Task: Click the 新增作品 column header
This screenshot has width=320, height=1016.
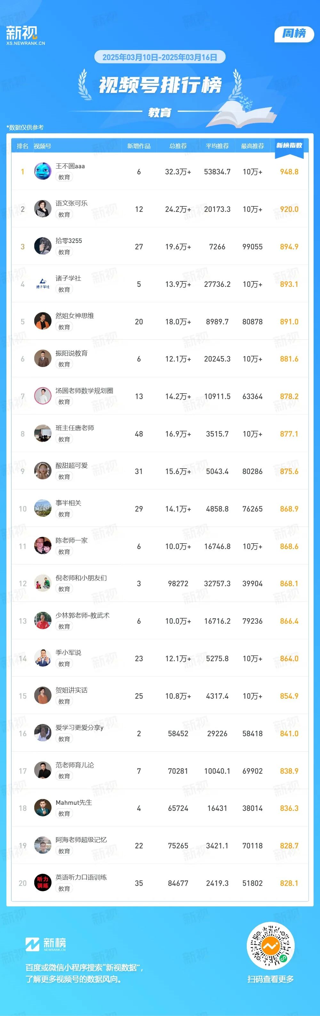Action: pyautogui.click(x=139, y=146)
